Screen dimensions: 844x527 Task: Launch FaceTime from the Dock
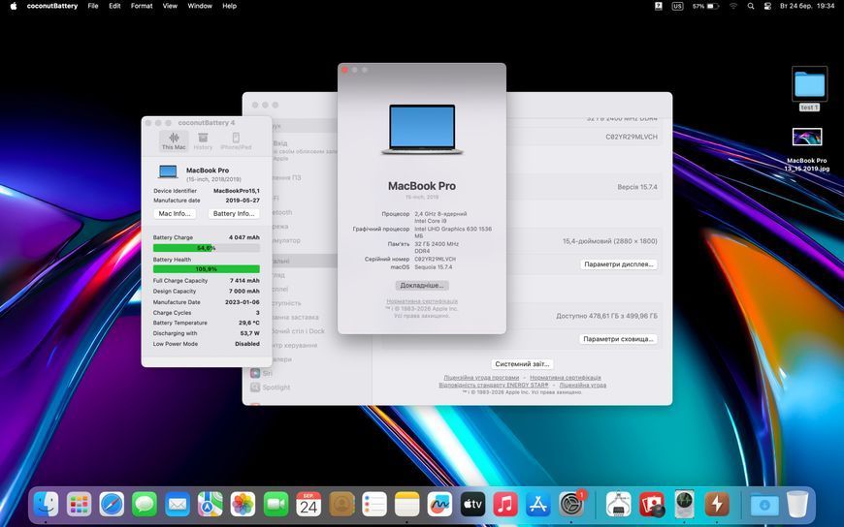[276, 505]
